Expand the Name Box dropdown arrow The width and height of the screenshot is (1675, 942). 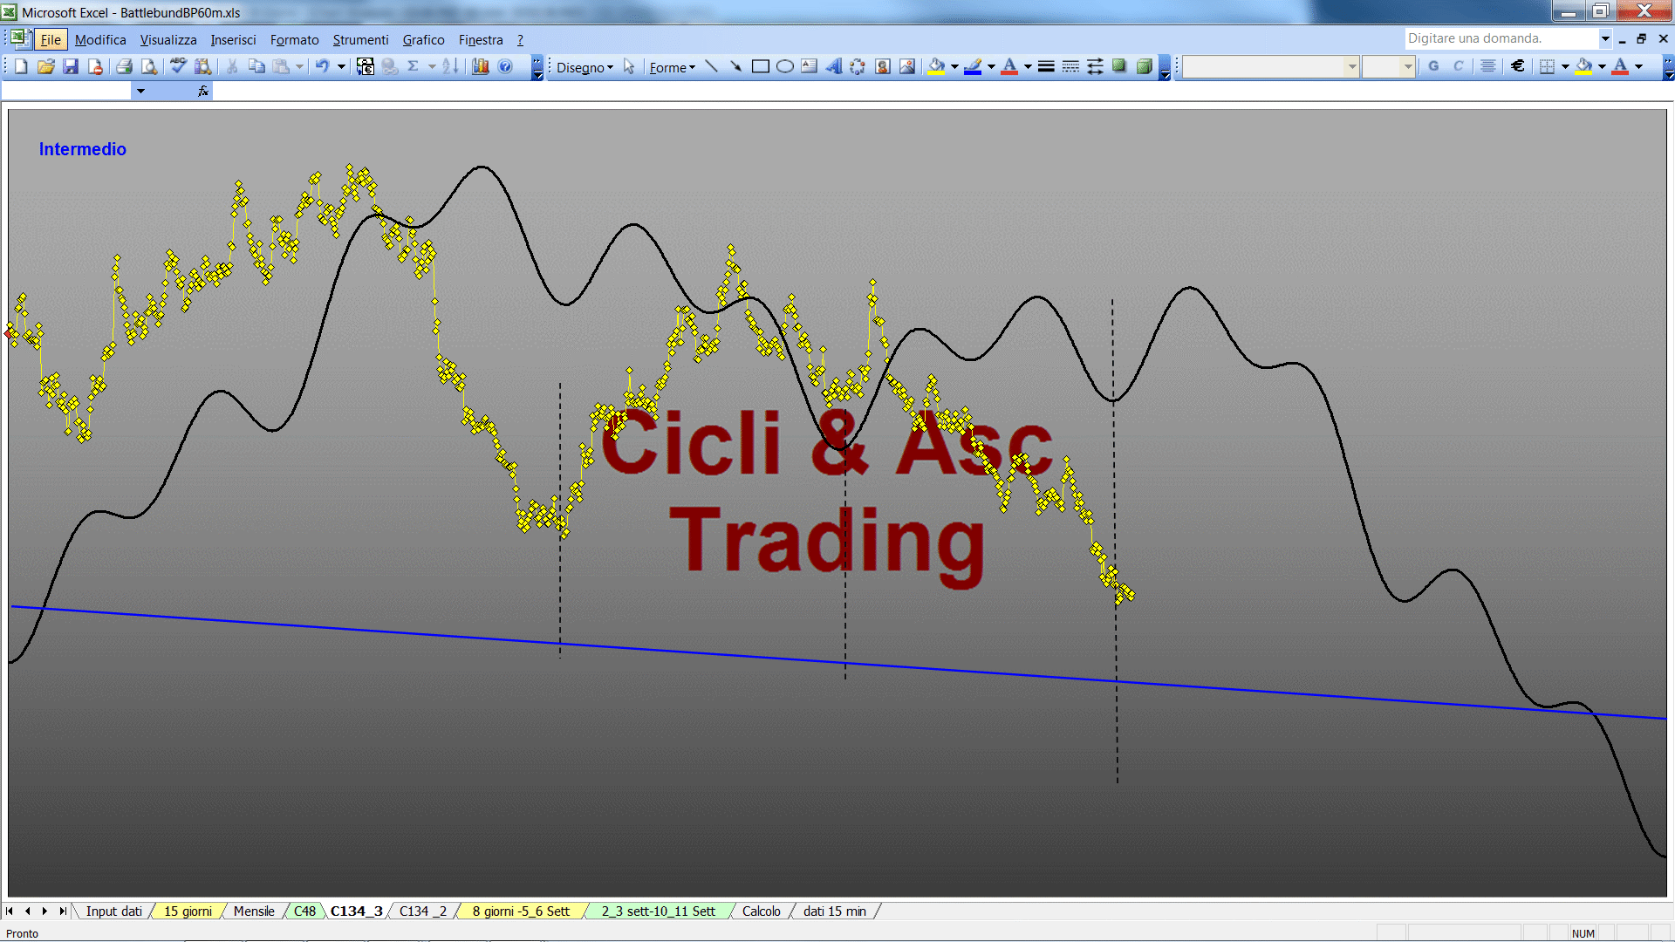(x=140, y=91)
